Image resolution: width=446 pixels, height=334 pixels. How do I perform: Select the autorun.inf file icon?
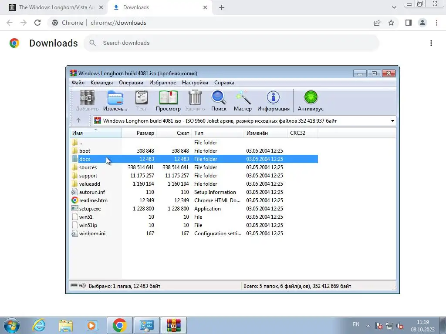click(74, 192)
